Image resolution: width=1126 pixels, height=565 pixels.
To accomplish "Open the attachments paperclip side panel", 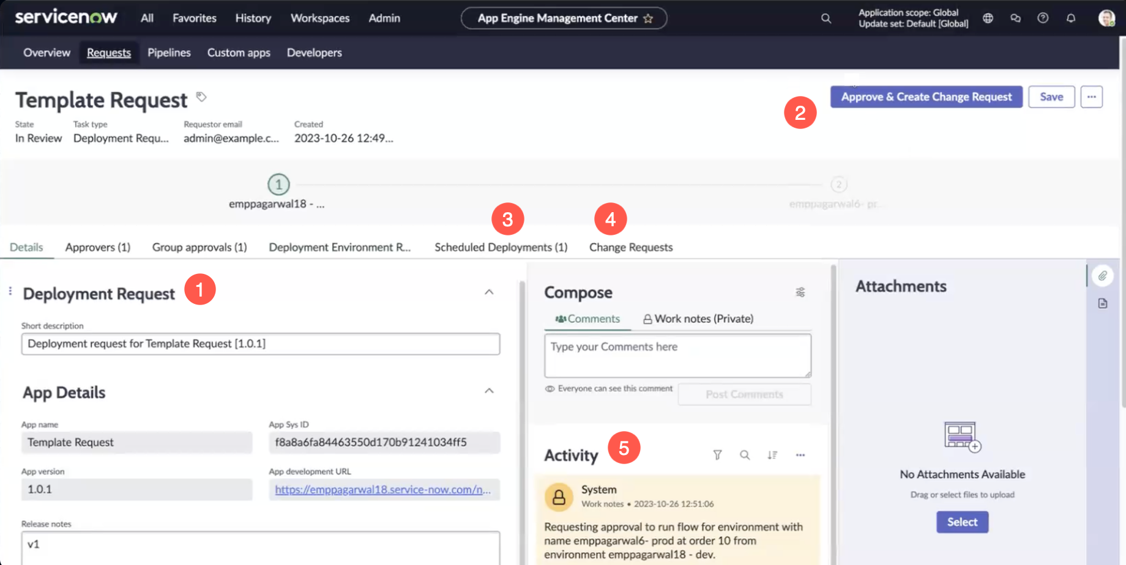I will tap(1102, 276).
